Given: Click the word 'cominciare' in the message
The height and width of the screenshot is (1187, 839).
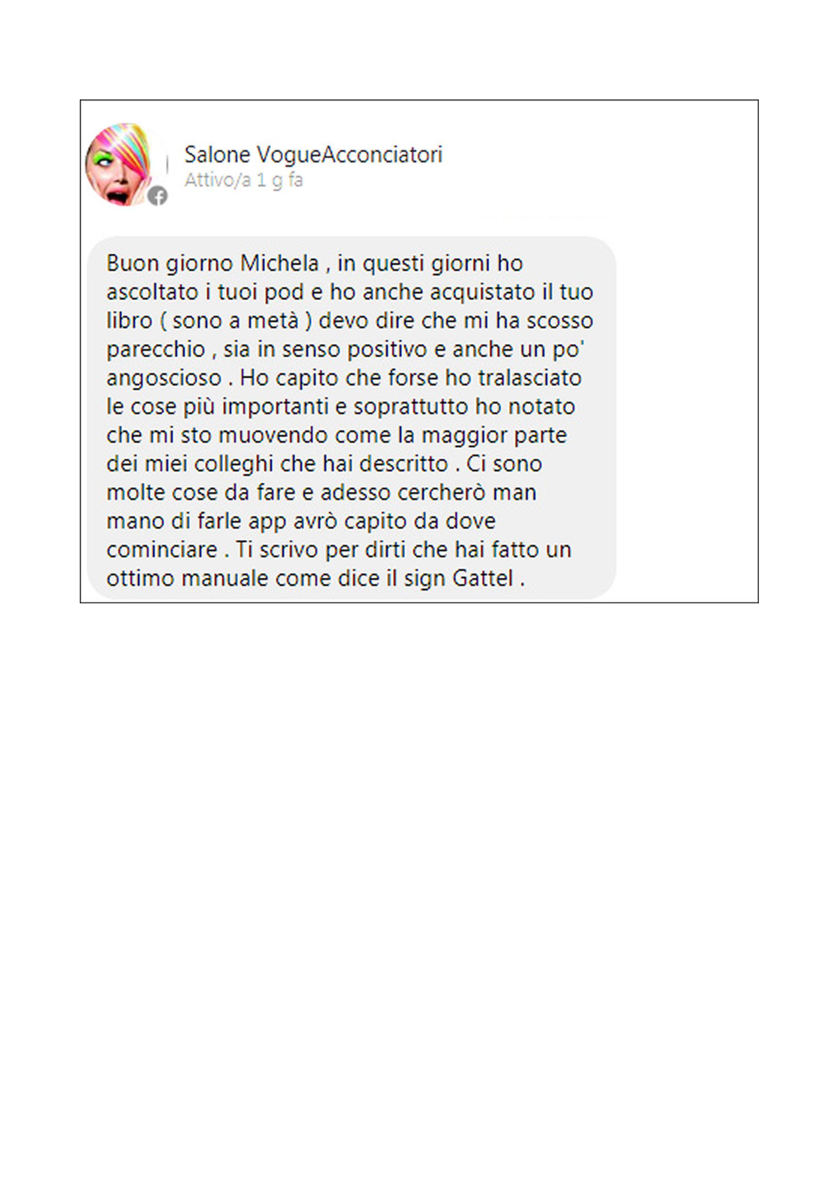Looking at the screenshot, I should coord(162,550).
